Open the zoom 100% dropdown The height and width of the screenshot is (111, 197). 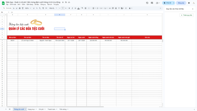point(28,8)
